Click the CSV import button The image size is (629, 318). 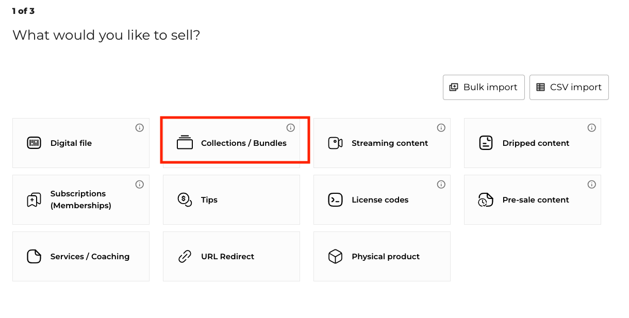point(569,87)
